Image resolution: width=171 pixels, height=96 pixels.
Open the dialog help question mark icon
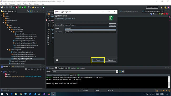tap(57, 60)
